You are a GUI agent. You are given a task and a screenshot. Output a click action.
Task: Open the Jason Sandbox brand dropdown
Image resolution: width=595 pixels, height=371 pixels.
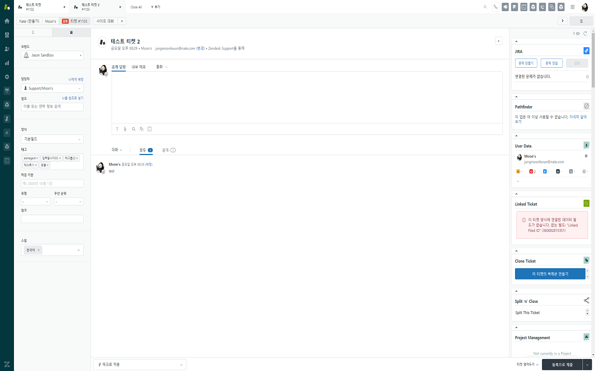[x=52, y=55]
